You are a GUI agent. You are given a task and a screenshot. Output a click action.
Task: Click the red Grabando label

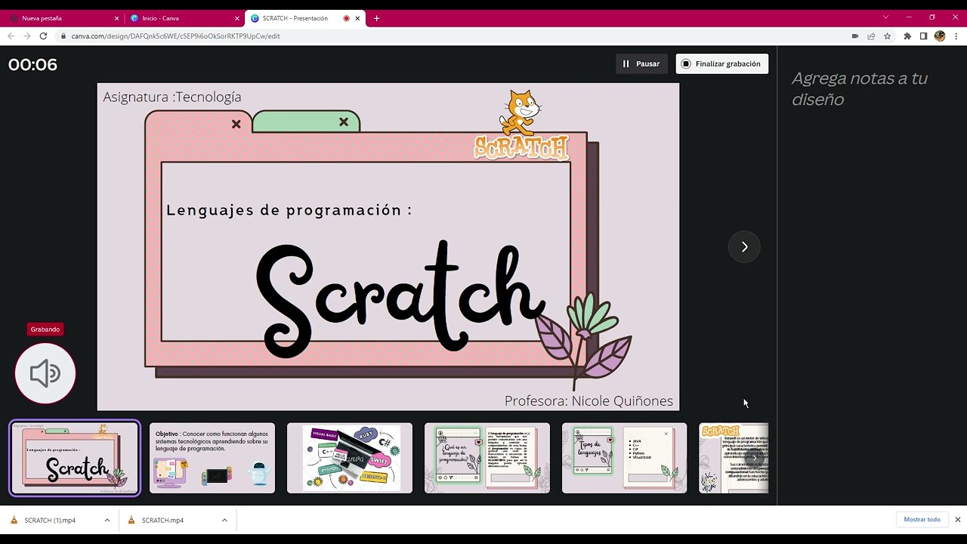tap(45, 329)
